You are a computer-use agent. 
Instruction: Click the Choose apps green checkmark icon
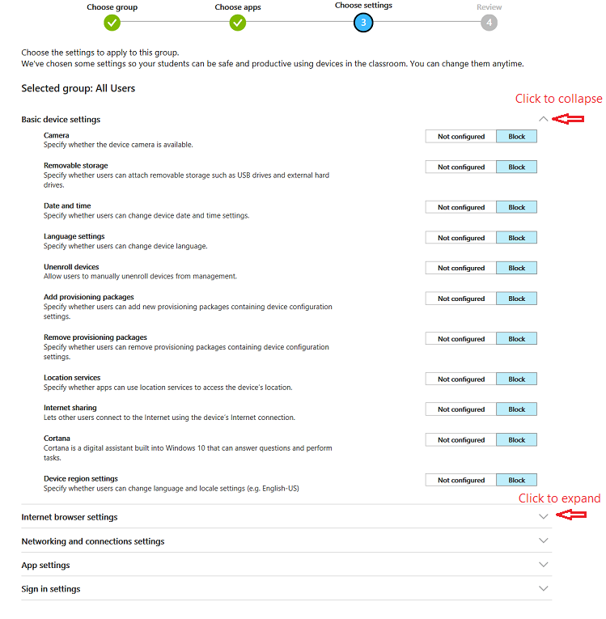click(237, 23)
